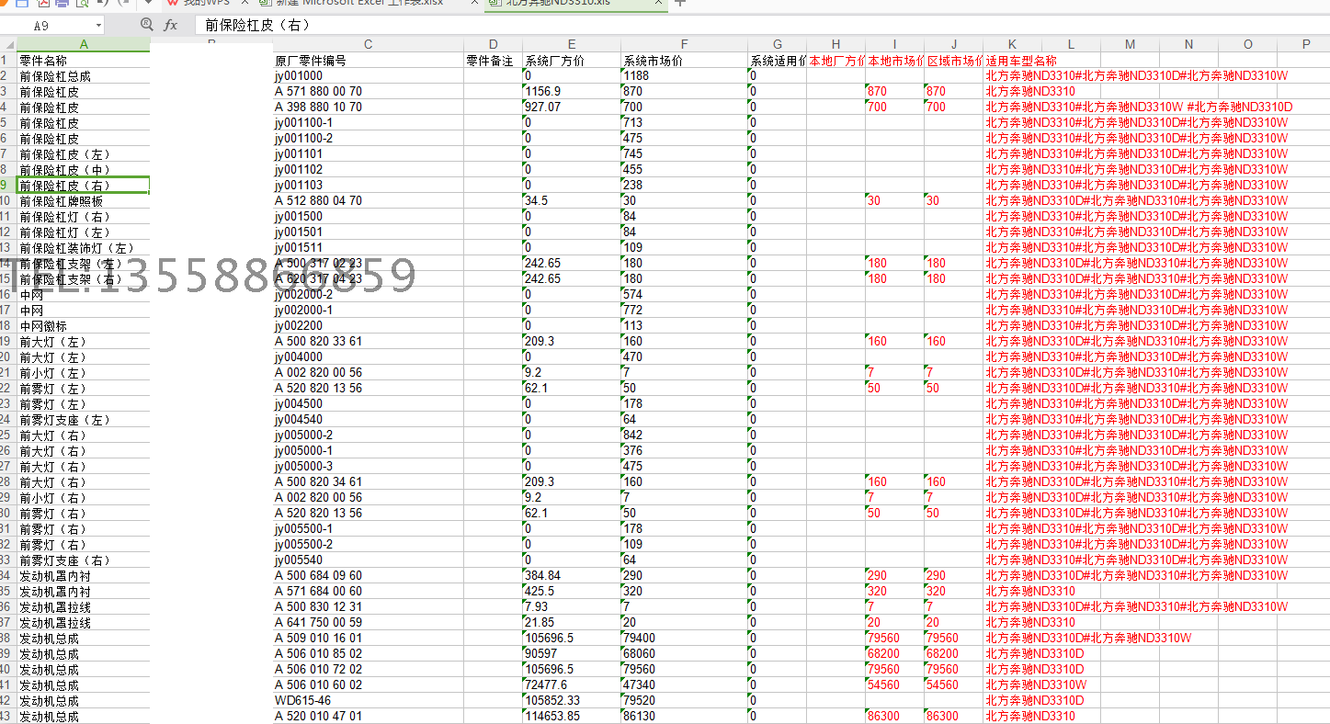Viewport: 1330px width, 724px height.
Task: Click the fx insert function icon
Action: pos(170,26)
